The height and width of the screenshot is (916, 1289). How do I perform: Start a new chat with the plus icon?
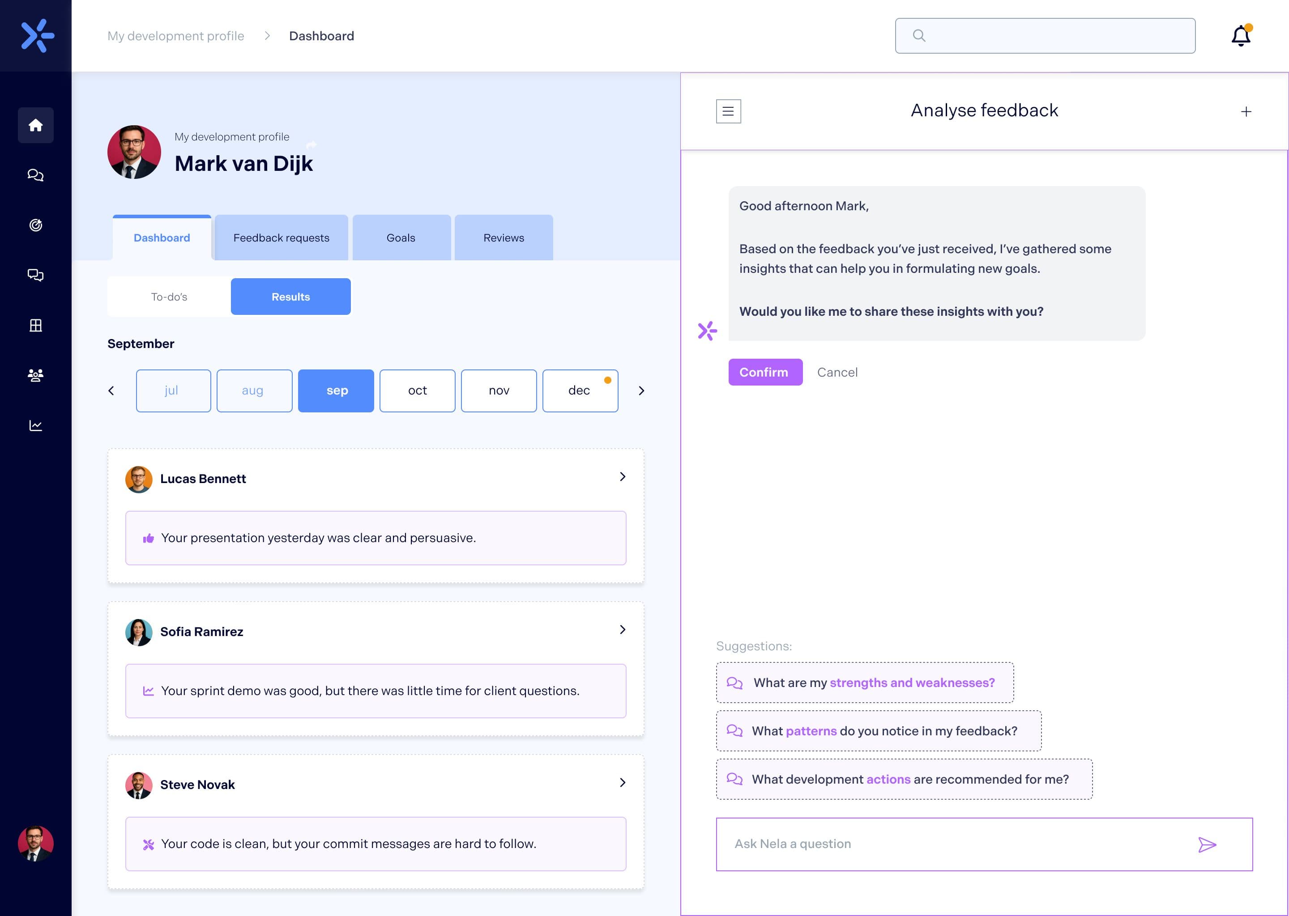pyautogui.click(x=1245, y=111)
